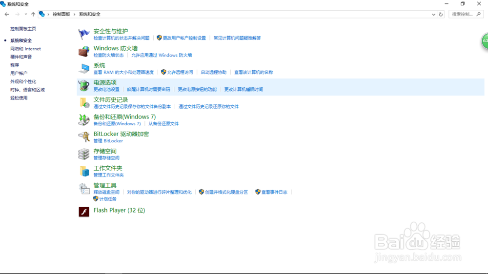Open 查看事件日志 link
This screenshot has height=274, width=488.
[274, 192]
